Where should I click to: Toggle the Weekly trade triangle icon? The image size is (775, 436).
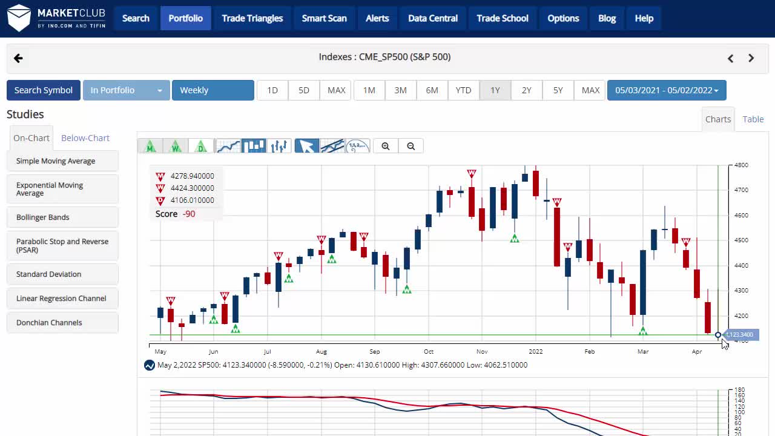176,146
